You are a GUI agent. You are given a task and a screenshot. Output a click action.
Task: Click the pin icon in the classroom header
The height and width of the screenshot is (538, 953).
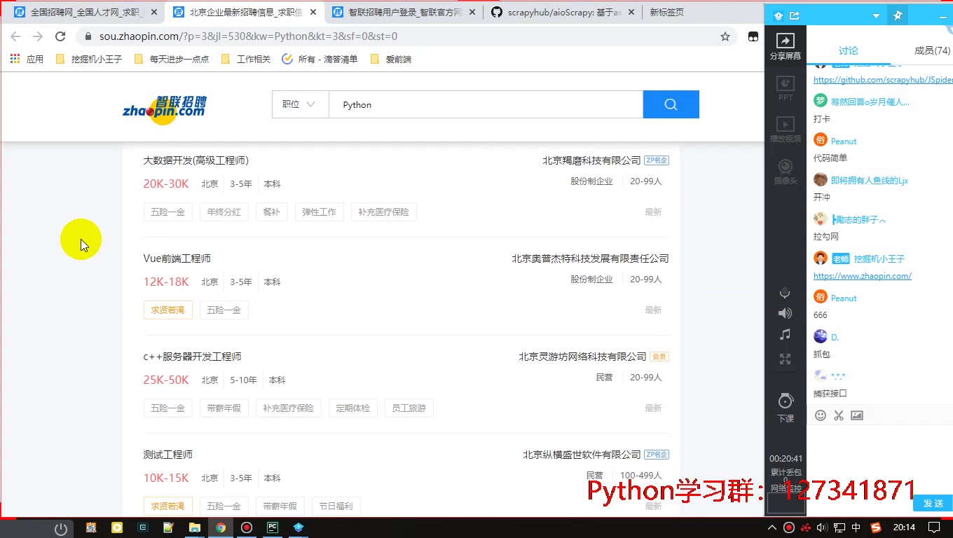897,15
